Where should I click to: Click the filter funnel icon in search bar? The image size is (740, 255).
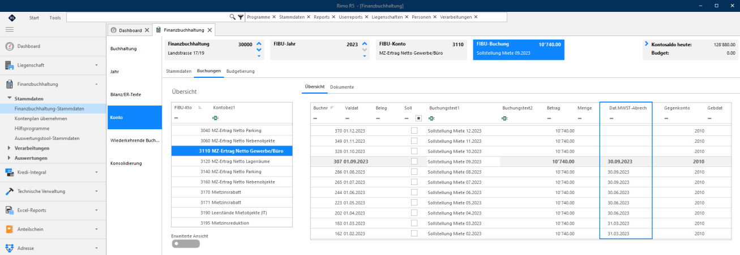(240, 17)
